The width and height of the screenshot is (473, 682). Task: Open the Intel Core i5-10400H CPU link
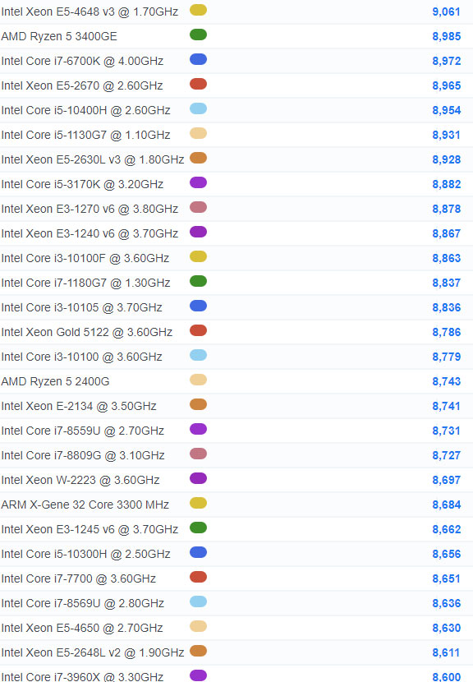(85, 110)
